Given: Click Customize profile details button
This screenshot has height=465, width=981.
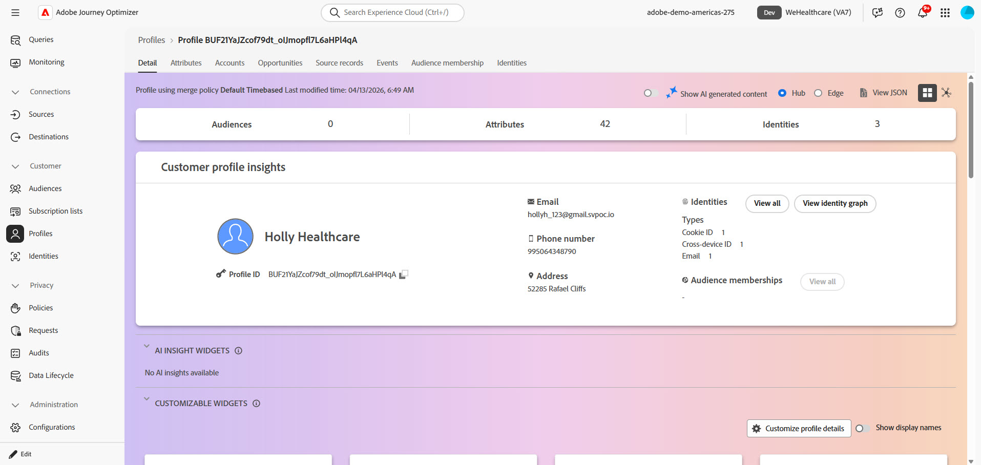Looking at the screenshot, I should pyautogui.click(x=799, y=429).
